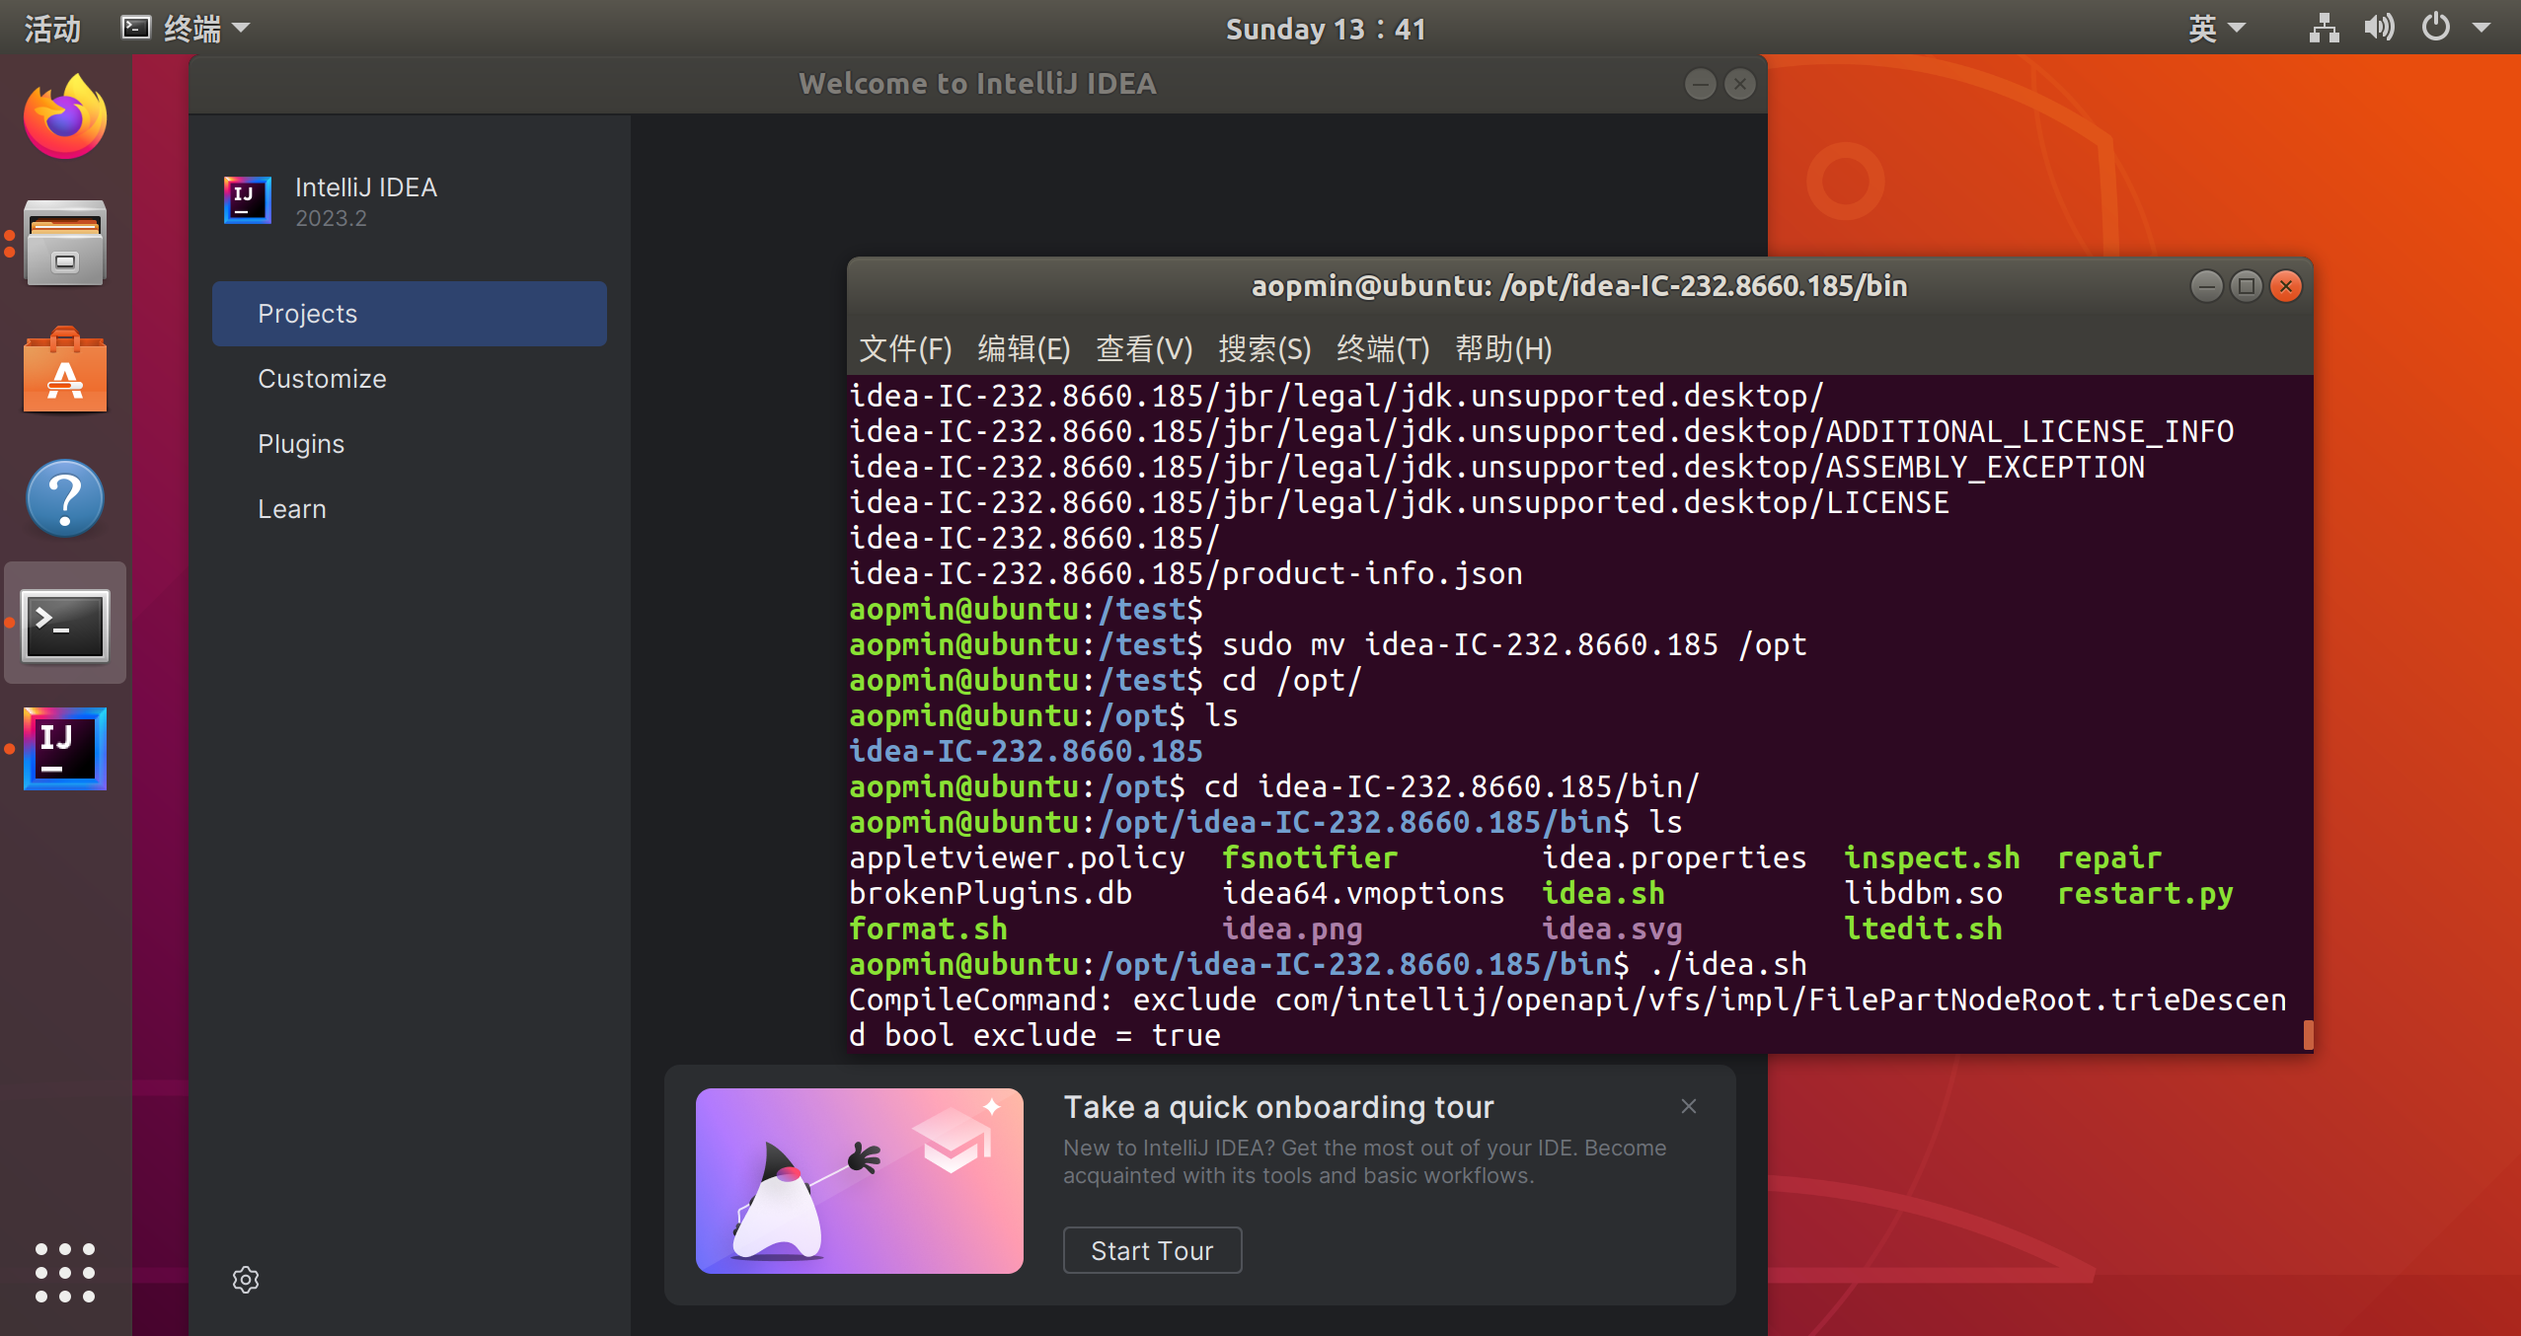The width and height of the screenshot is (2521, 1336).
Task: Click 'restart.py' in terminal listing
Action: (x=2145, y=894)
